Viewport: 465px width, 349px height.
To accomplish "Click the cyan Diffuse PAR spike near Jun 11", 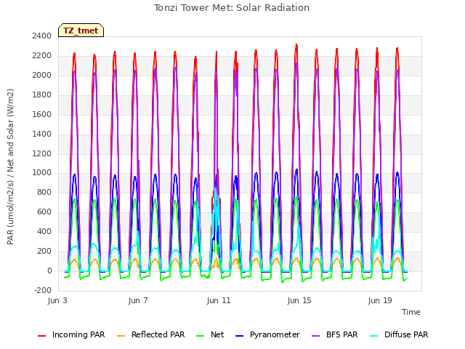I will coord(216,190).
